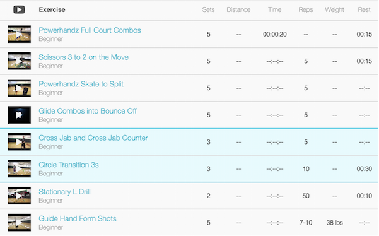The height and width of the screenshot is (236, 379).
Task: Click the Sets column header
Action: coord(208,9)
